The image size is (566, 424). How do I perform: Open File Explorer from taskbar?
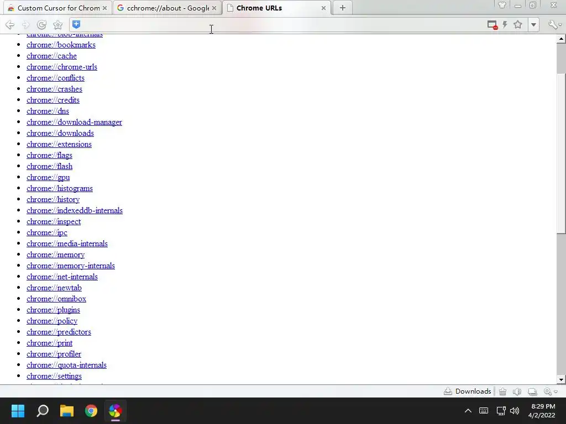(x=67, y=411)
